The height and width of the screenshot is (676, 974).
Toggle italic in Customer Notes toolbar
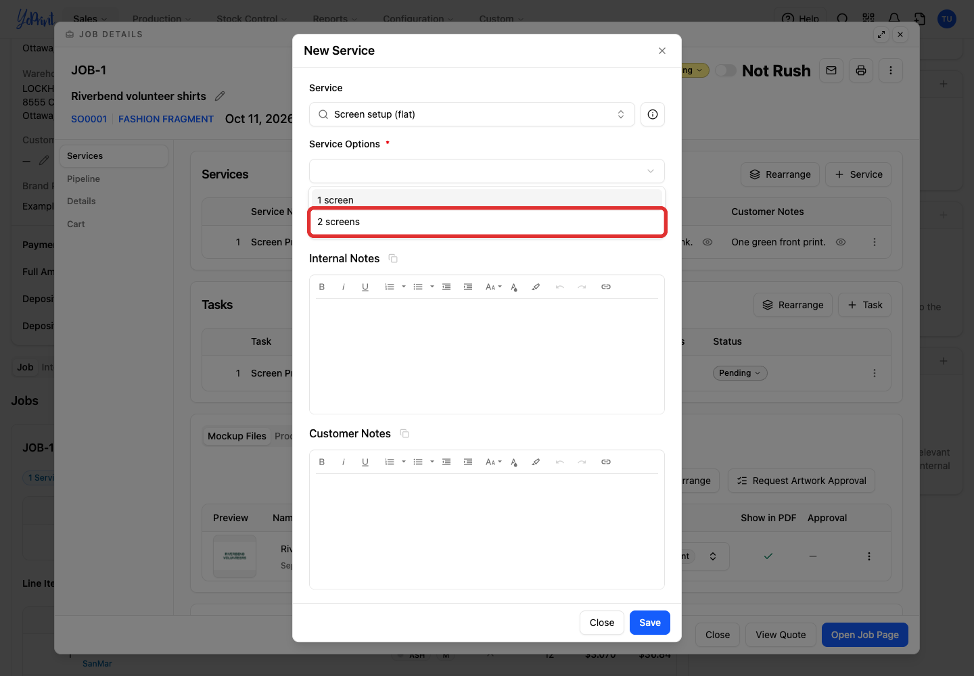point(344,462)
